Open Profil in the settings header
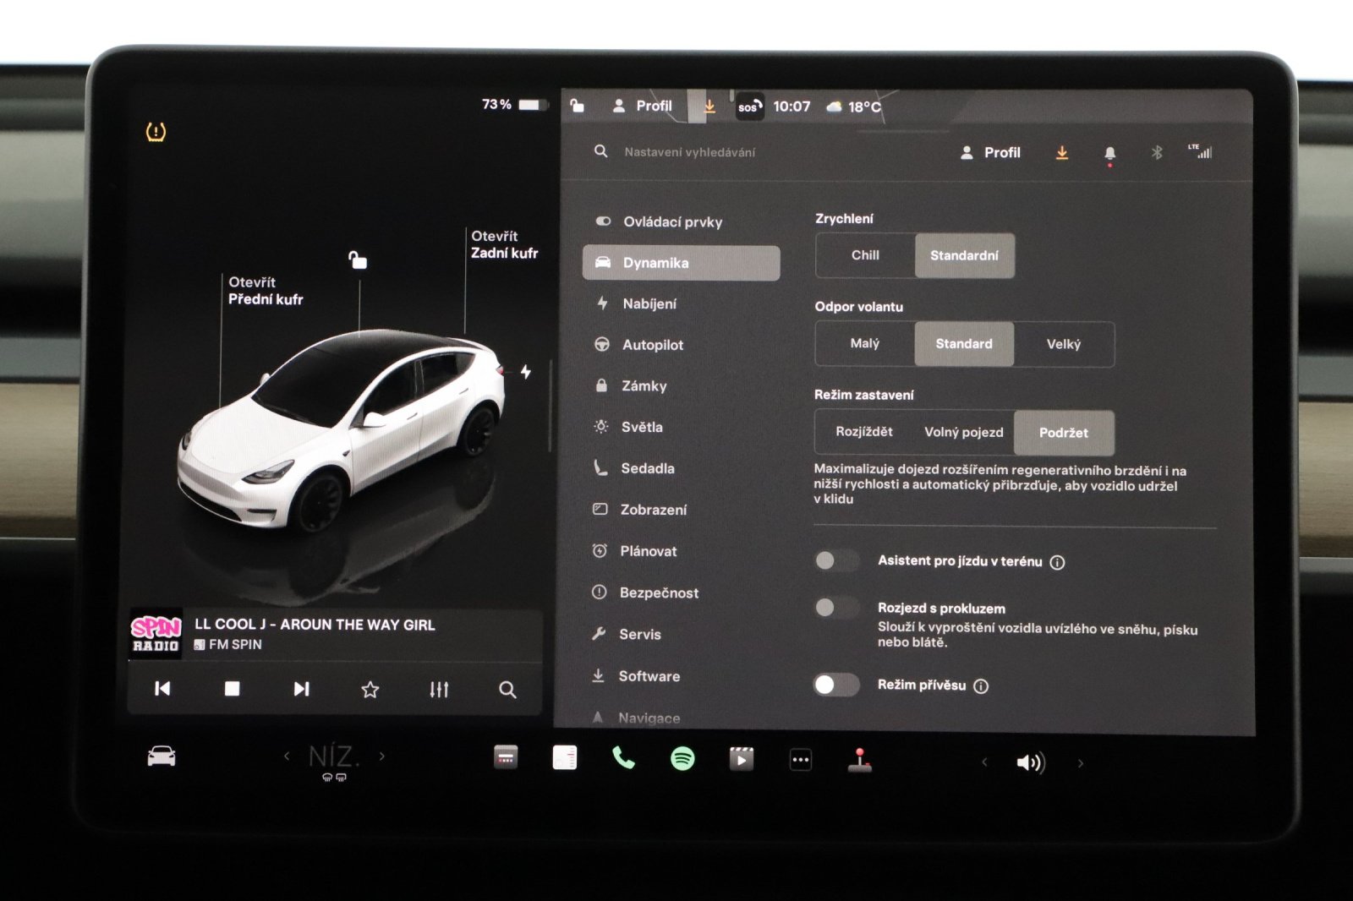The image size is (1353, 901). [991, 153]
